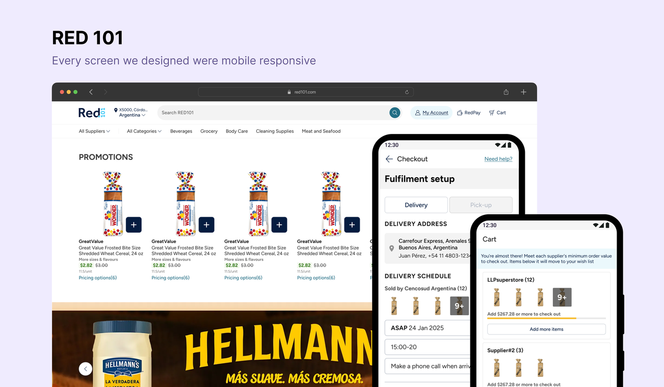Click the browser share icon
Image resolution: width=664 pixels, height=387 pixels.
(506, 92)
